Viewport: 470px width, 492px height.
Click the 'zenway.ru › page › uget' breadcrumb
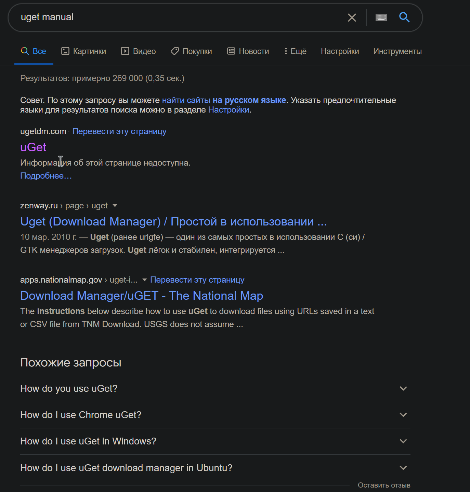tap(64, 206)
